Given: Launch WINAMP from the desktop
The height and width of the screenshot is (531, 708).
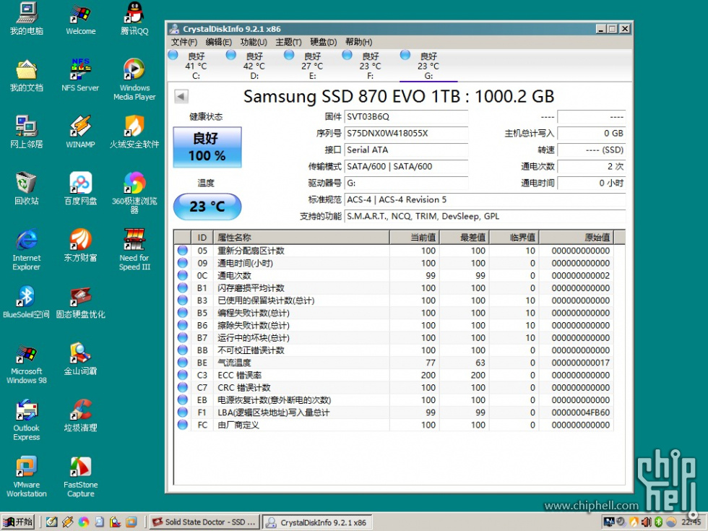Looking at the screenshot, I should (x=80, y=131).
